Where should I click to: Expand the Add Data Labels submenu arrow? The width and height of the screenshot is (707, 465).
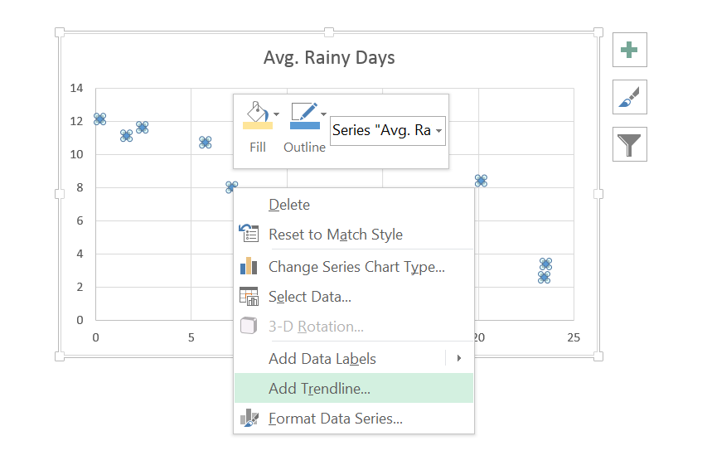[x=459, y=359]
